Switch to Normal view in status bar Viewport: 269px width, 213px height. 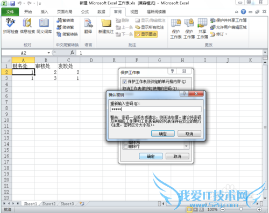(x=189, y=209)
